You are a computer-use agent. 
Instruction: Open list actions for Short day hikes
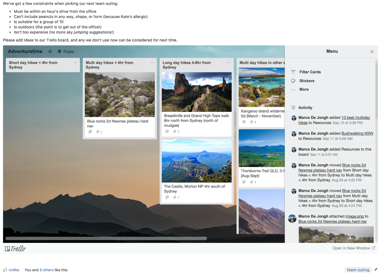[x=75, y=62]
